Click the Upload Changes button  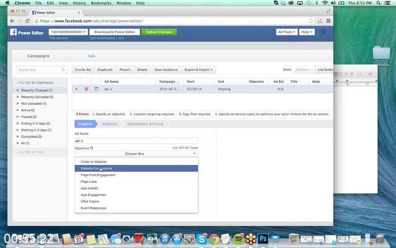[159, 32]
